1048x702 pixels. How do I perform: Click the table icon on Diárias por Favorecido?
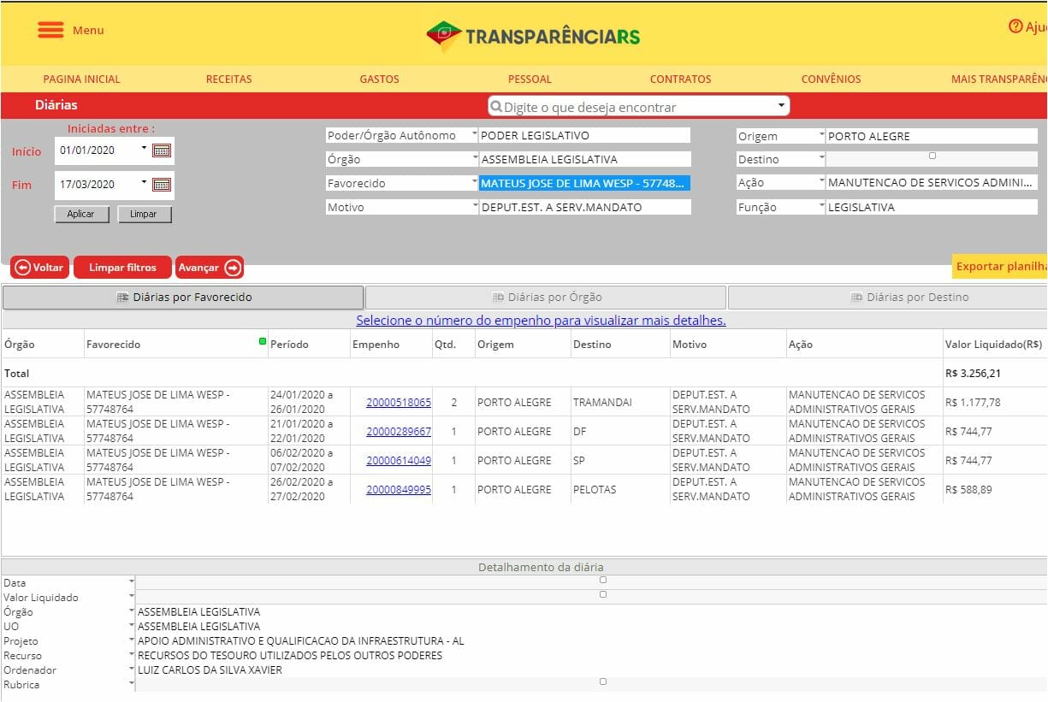[122, 298]
